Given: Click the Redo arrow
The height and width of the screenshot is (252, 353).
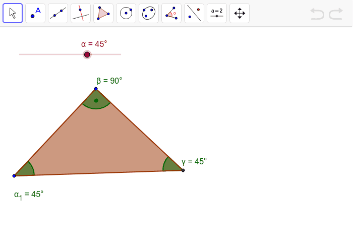Looking at the screenshot, I should (x=336, y=14).
